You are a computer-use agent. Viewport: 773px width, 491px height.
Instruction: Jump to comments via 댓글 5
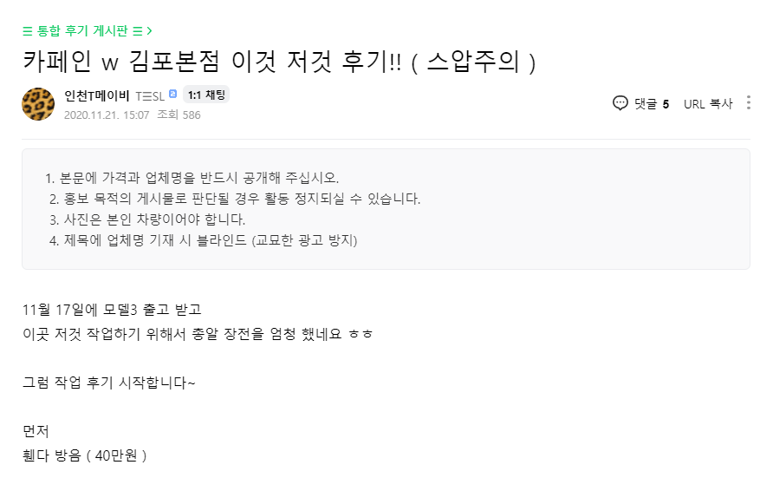coord(651,103)
